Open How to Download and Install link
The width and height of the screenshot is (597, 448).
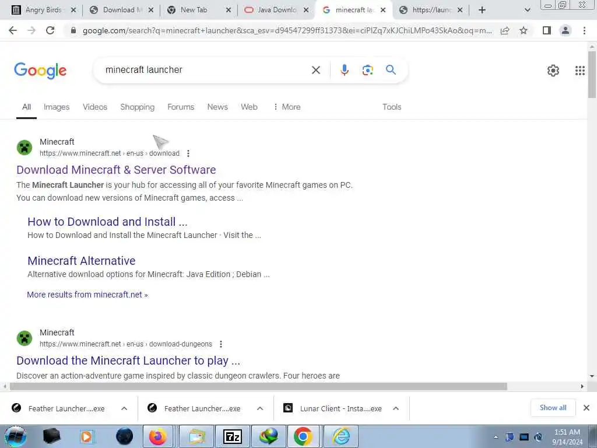pos(107,222)
